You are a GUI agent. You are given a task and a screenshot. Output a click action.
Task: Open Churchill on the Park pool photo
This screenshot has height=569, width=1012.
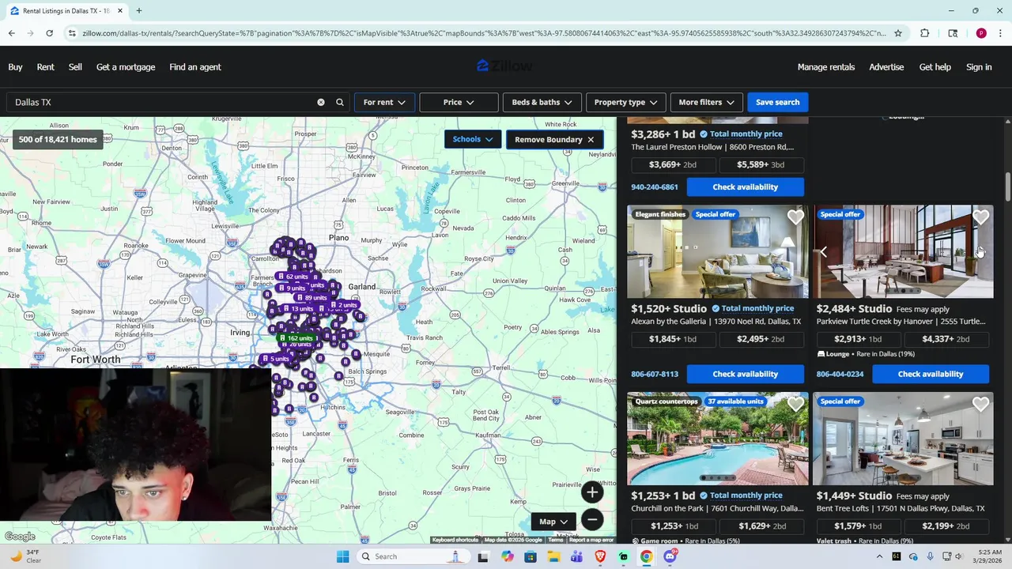coord(718,439)
